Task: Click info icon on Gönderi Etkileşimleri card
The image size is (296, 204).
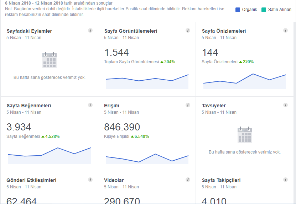Action: coord(90,180)
